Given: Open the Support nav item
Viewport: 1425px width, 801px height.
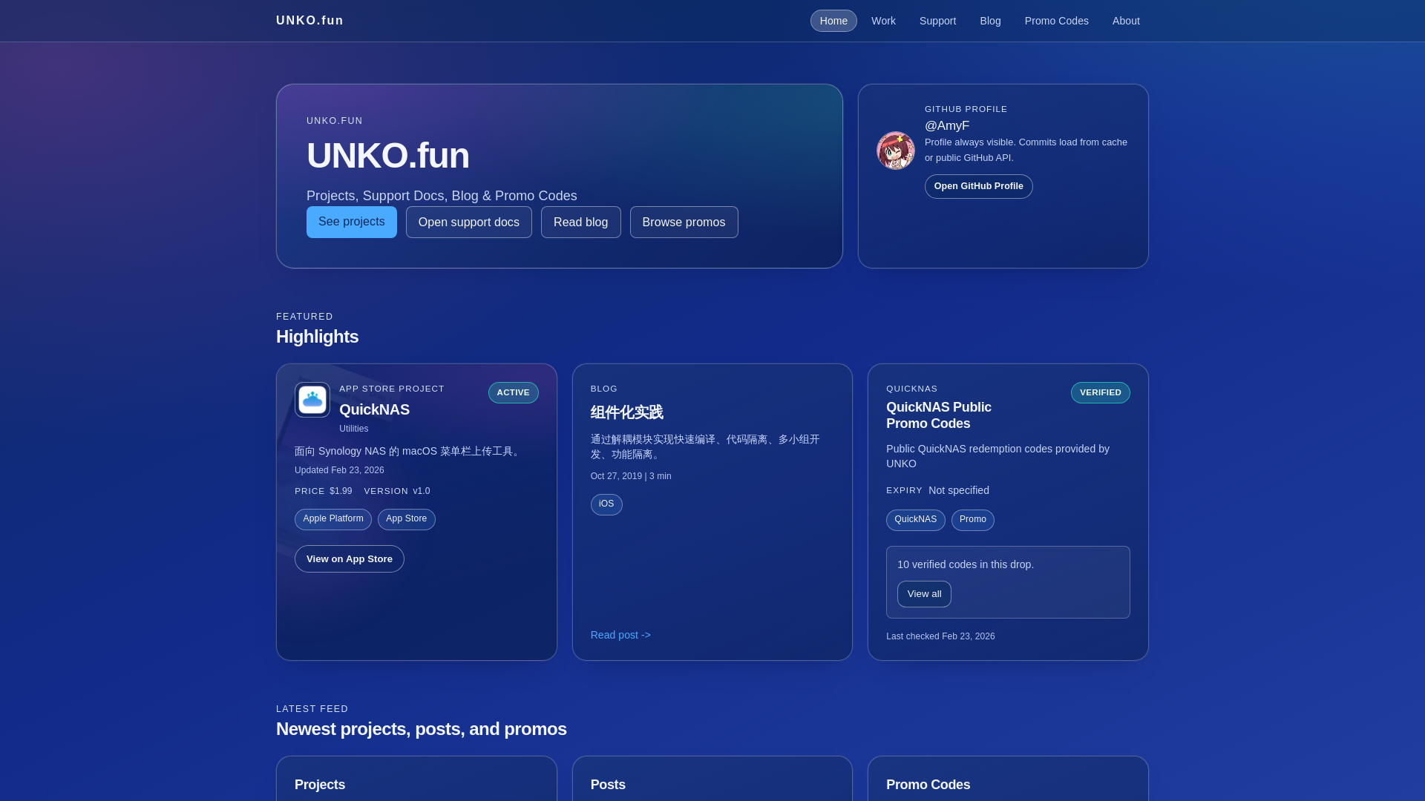Looking at the screenshot, I should [x=937, y=21].
